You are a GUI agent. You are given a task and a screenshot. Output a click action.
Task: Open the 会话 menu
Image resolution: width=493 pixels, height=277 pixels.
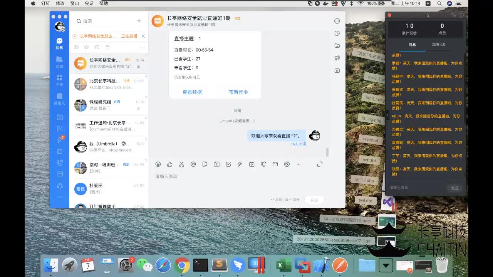(89, 3)
